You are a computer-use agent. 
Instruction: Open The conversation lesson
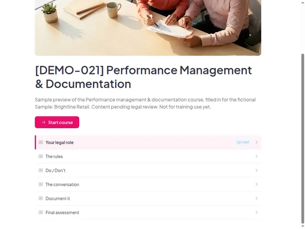pos(148,184)
